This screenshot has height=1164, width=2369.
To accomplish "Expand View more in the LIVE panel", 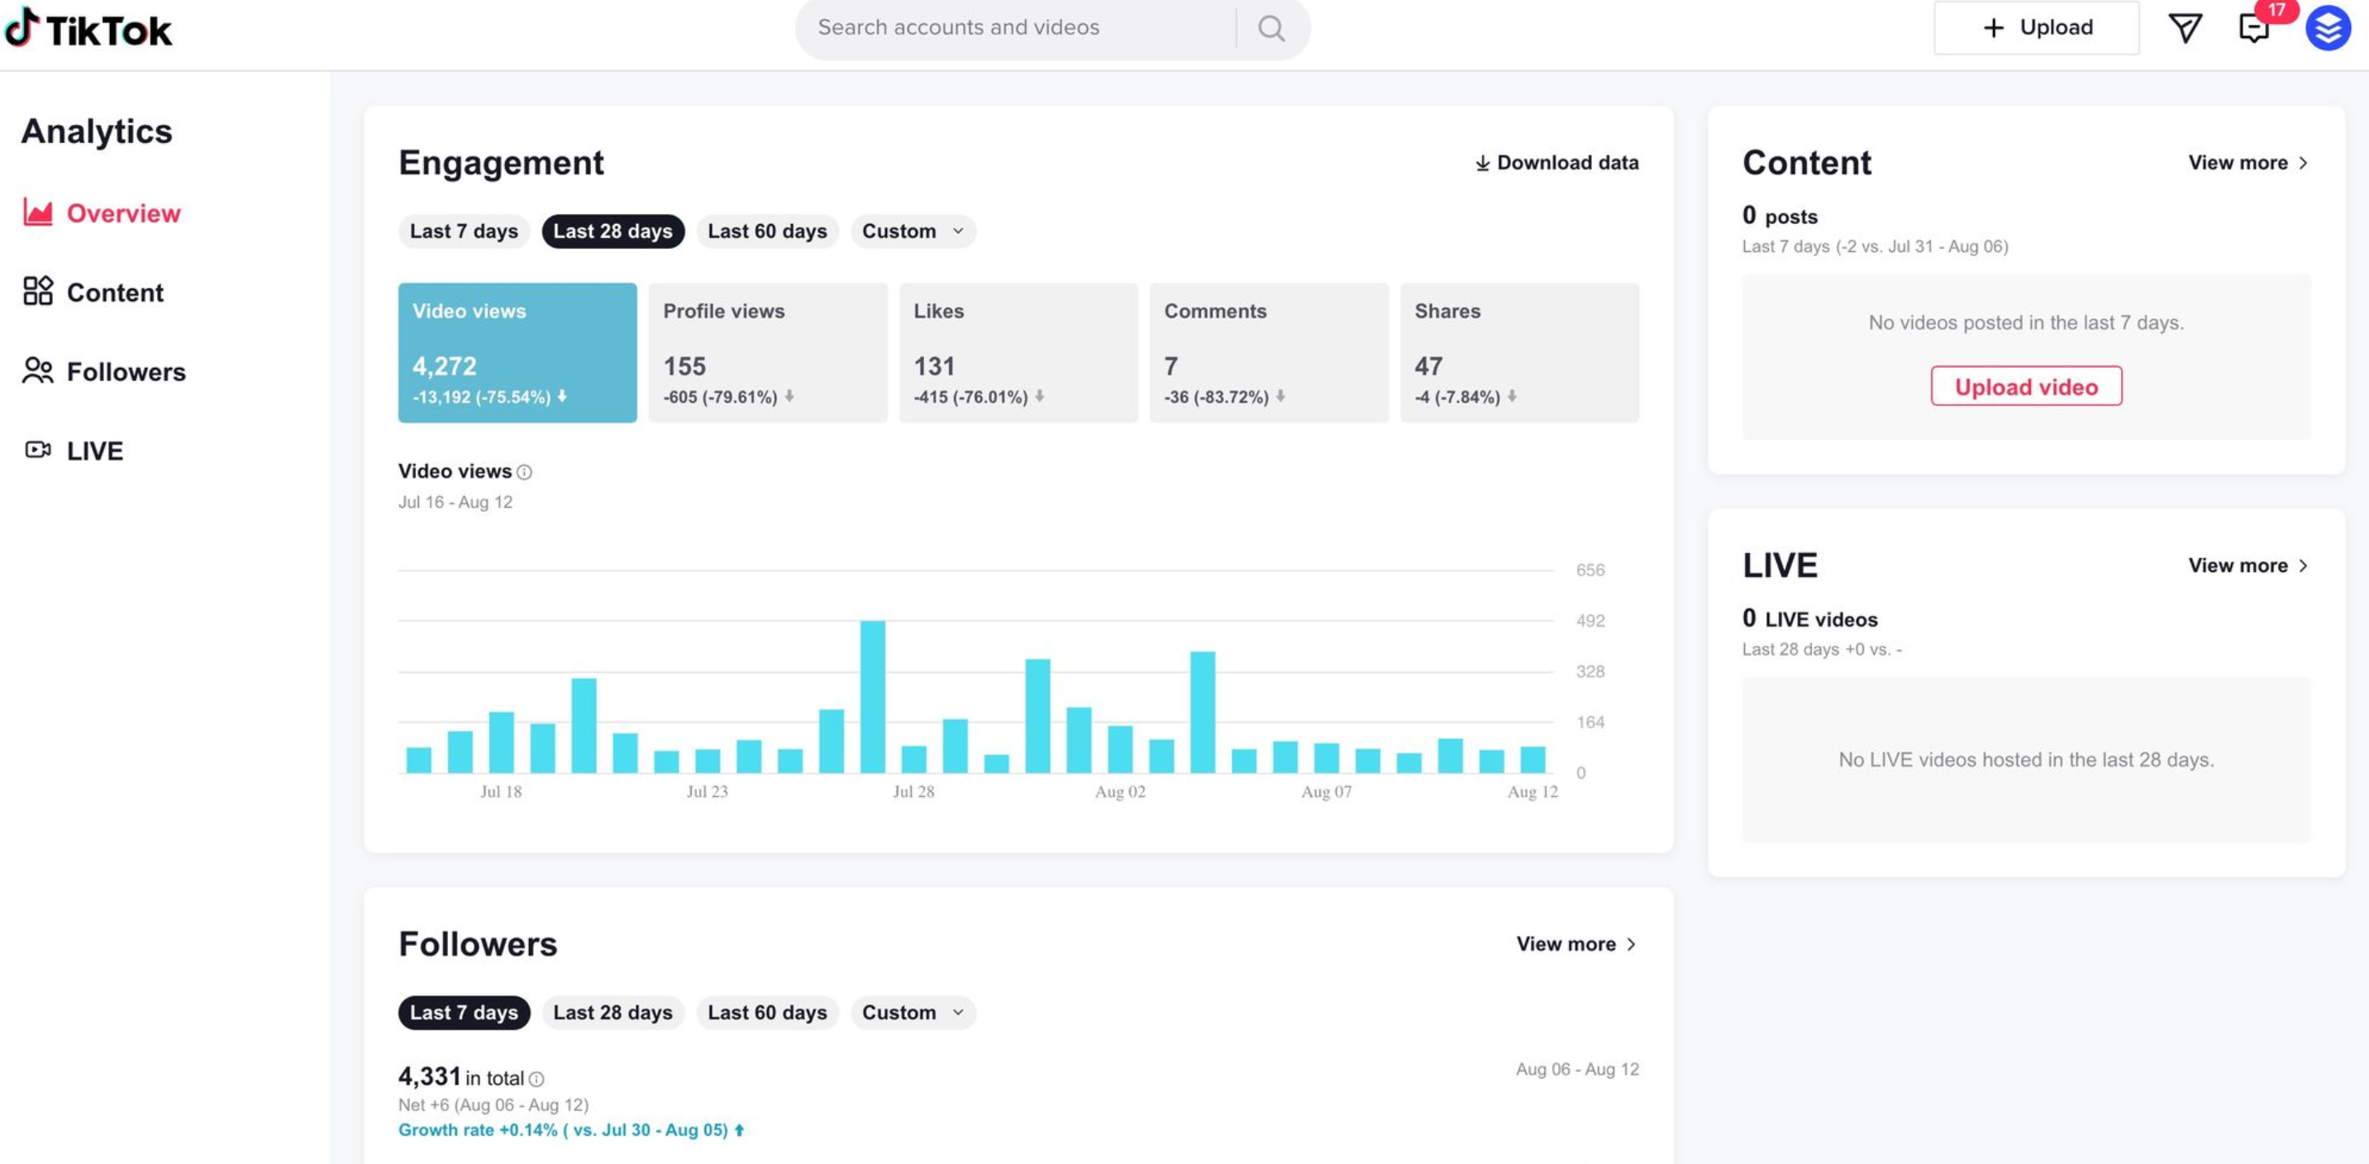I will pos(2248,565).
